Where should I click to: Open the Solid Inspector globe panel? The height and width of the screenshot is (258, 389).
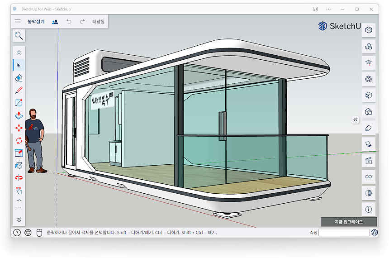pos(368,193)
